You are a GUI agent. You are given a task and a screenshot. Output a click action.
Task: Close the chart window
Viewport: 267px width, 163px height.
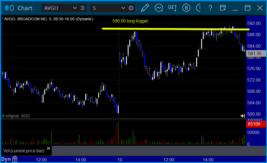pyautogui.click(x=260, y=8)
